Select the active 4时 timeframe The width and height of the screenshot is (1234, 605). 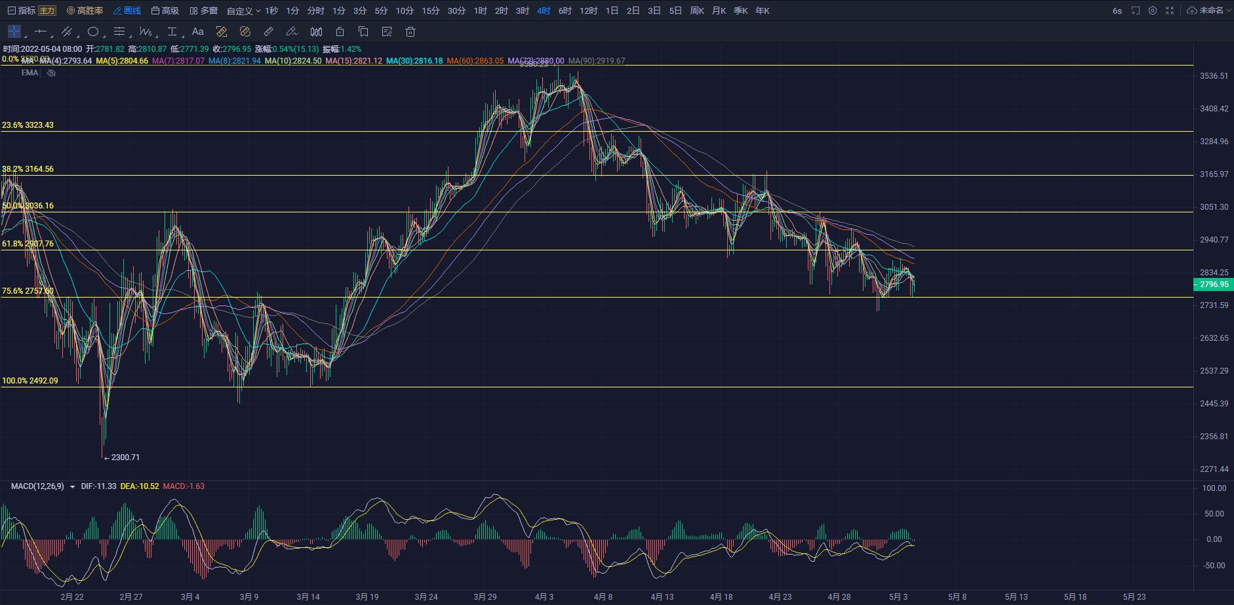(544, 10)
